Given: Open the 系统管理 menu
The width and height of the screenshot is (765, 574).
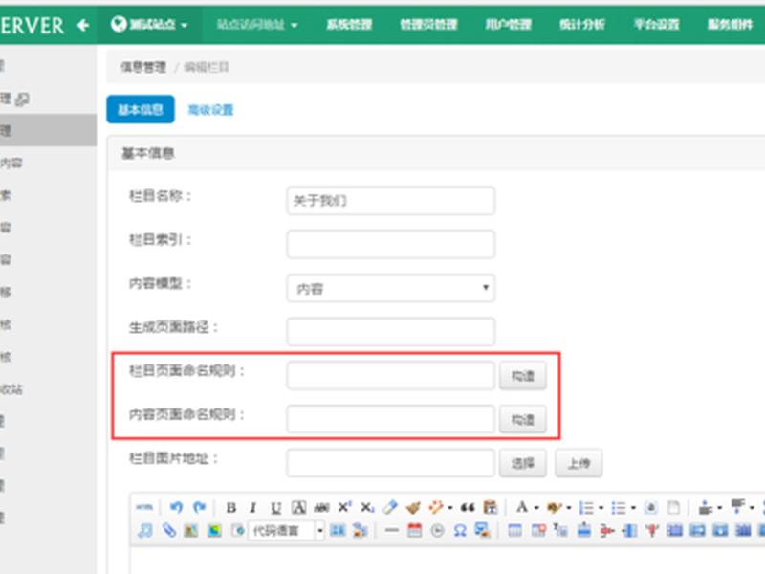Looking at the screenshot, I should pyautogui.click(x=349, y=25).
